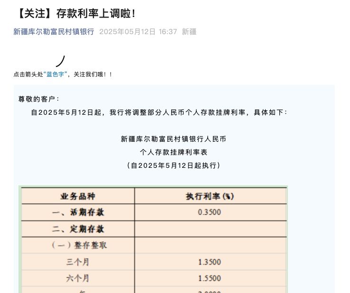Click the text 关注我们哦！！

pos(93,74)
